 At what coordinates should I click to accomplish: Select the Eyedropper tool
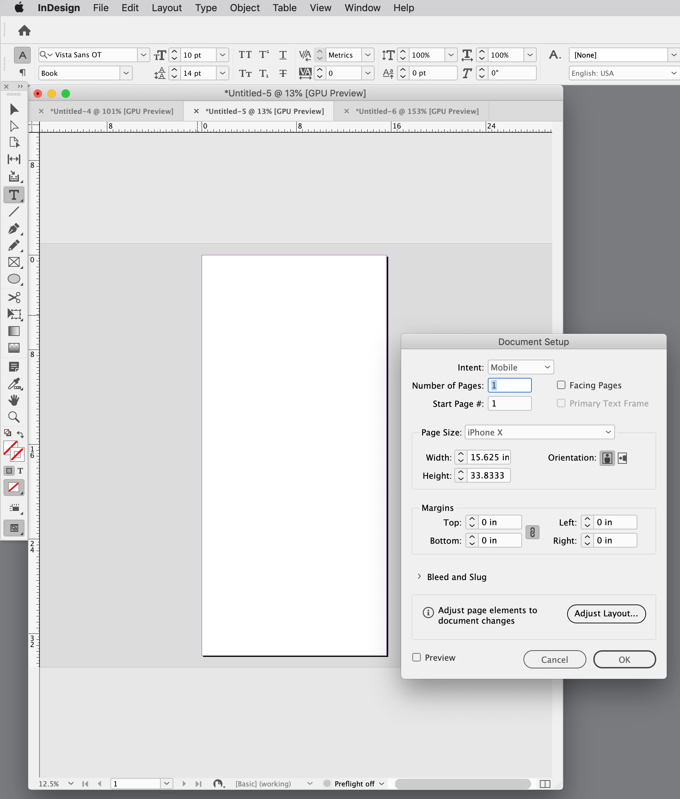pyautogui.click(x=14, y=383)
